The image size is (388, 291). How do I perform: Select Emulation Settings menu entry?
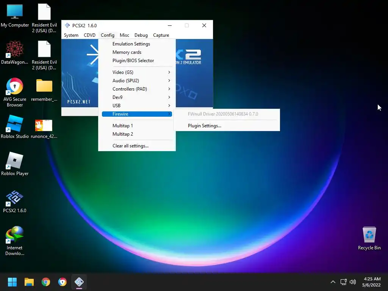coord(137,44)
